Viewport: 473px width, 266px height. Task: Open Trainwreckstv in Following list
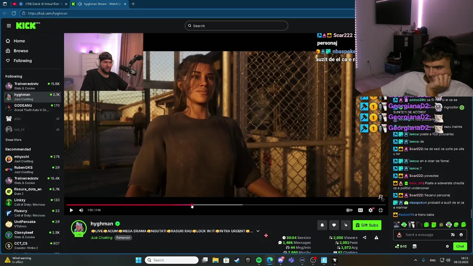[33, 86]
